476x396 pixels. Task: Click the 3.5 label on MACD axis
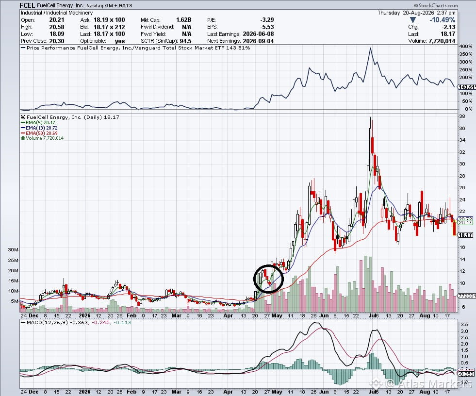464,325
